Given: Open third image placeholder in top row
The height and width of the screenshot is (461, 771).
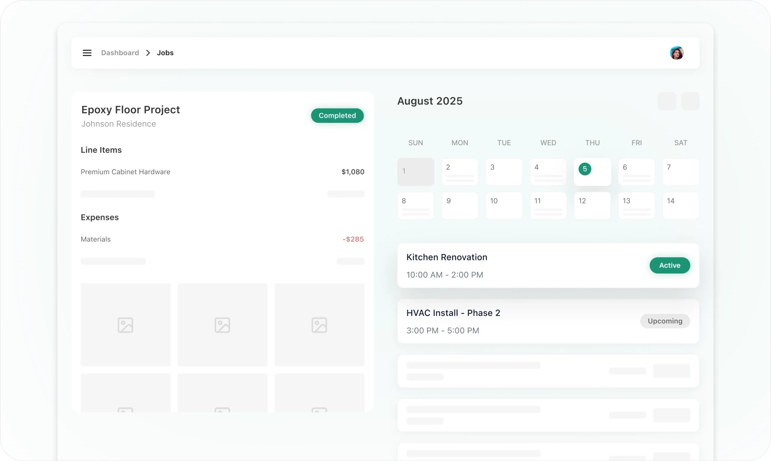Looking at the screenshot, I should click(x=319, y=325).
